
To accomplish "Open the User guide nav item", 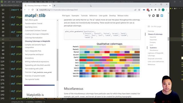I will click(x=103, y=15).
